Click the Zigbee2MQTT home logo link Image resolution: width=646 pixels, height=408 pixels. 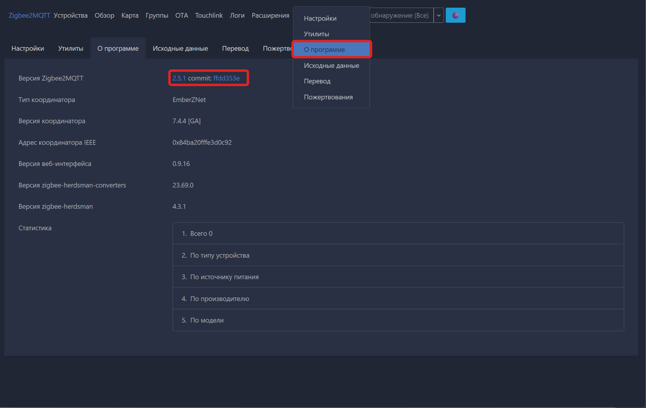[29, 15]
